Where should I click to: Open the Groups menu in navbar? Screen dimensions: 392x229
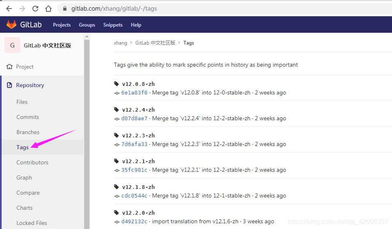(x=87, y=25)
